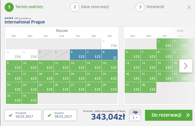Select January 7 in Styczeń calendar
This screenshot has height=126, width=195.
(94, 55)
